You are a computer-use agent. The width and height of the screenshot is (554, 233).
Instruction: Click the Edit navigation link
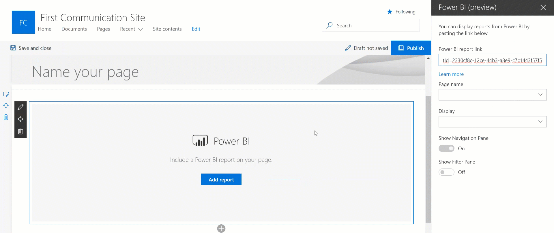click(196, 29)
